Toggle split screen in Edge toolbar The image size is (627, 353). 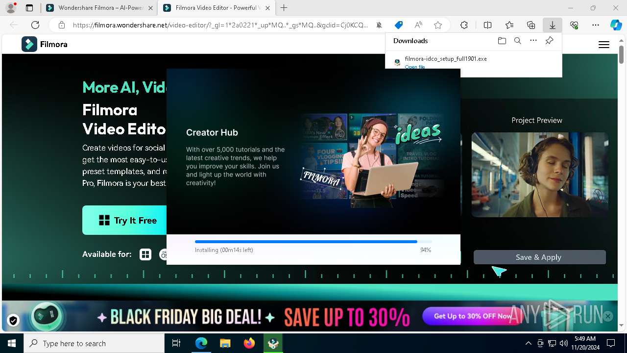tap(487, 25)
